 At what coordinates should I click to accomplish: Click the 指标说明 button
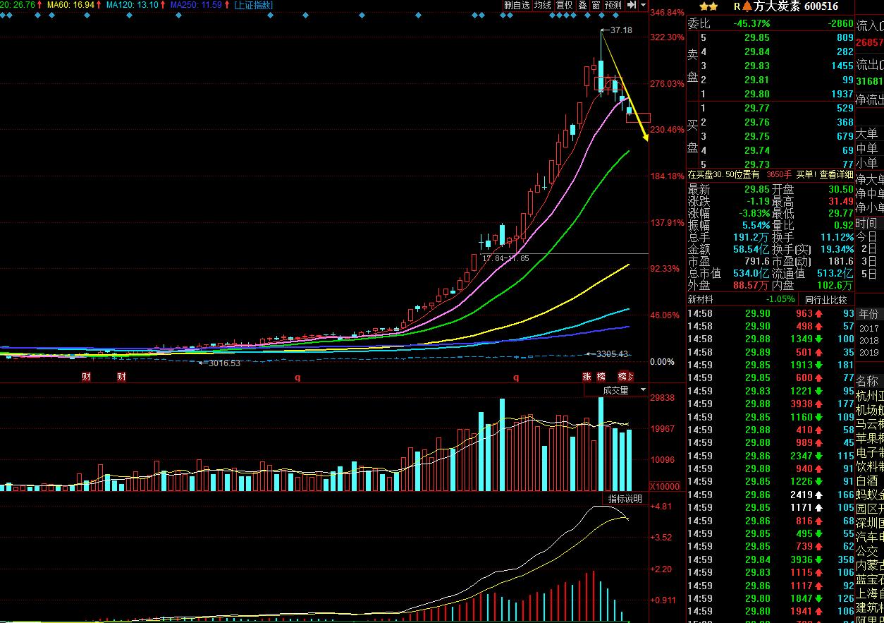625,499
